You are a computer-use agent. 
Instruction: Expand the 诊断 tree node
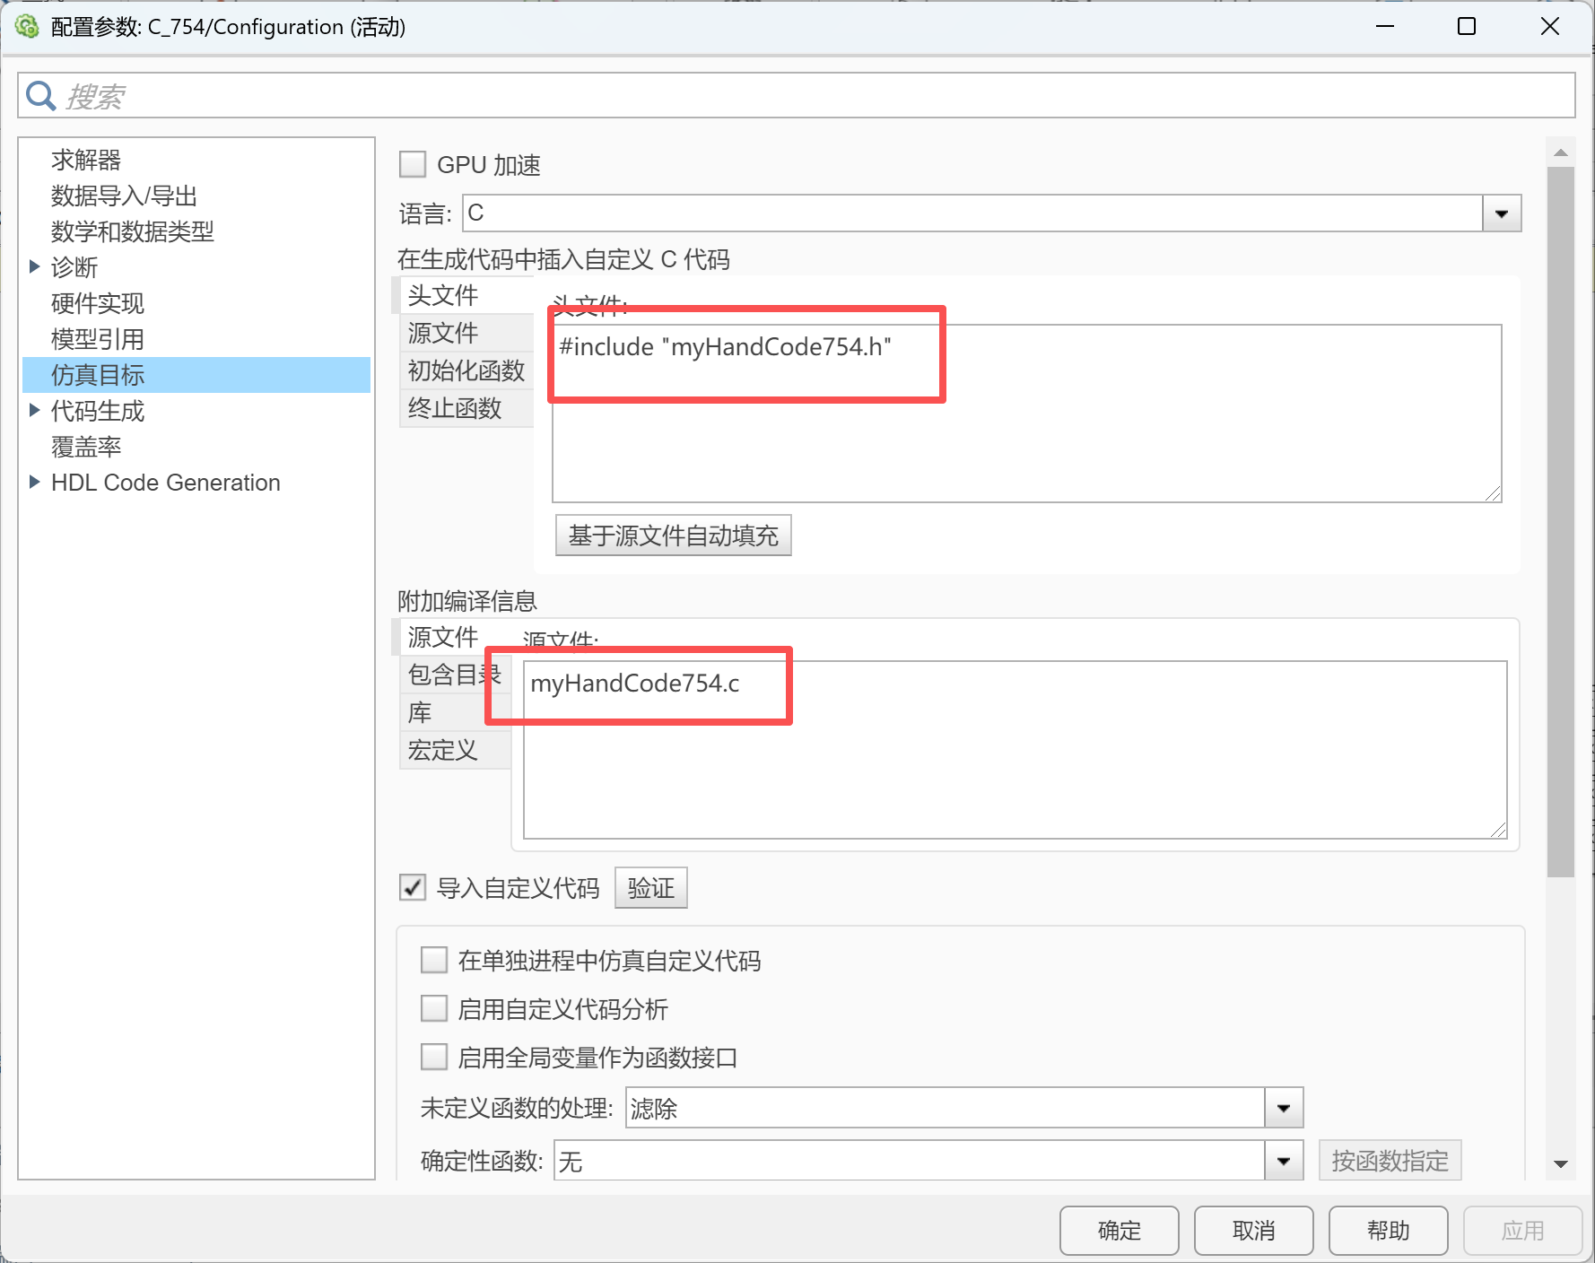pyautogui.click(x=35, y=266)
